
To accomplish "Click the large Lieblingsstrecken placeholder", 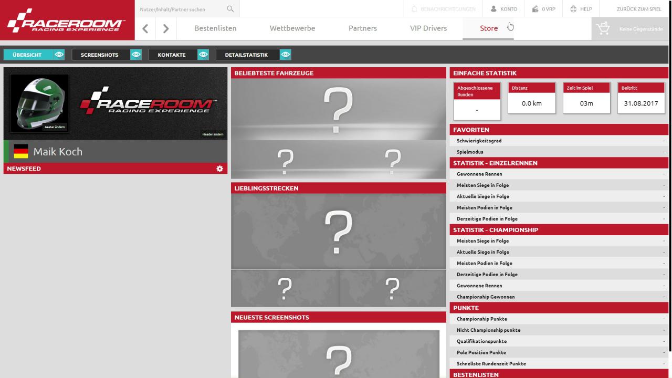I will pos(339,232).
